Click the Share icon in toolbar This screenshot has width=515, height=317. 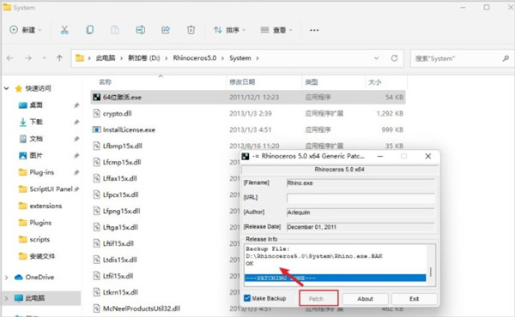click(166, 30)
